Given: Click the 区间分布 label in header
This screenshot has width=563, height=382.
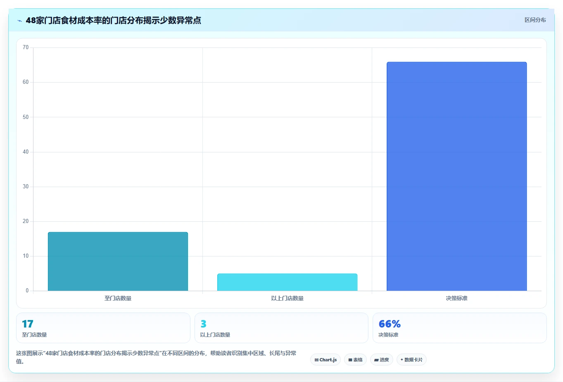Looking at the screenshot, I should coord(535,20).
